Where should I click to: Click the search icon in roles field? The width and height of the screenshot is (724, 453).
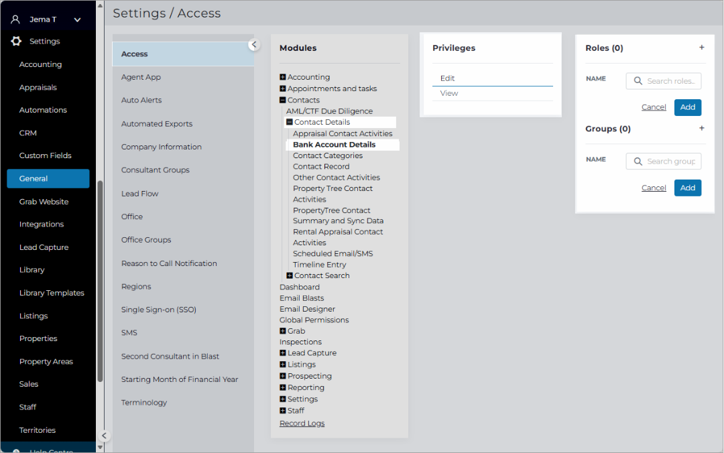tap(638, 81)
